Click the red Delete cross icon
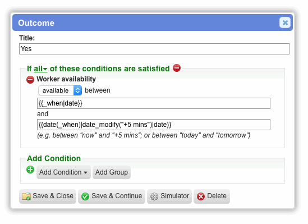The height and width of the screenshot is (224, 308). tap(201, 196)
